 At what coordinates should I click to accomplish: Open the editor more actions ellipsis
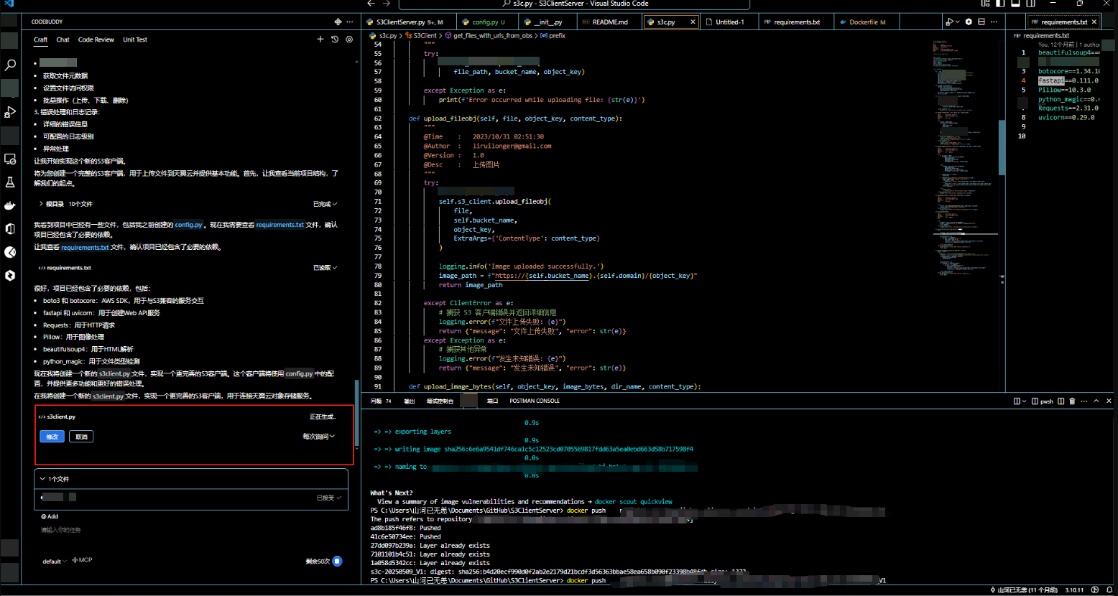(994, 22)
